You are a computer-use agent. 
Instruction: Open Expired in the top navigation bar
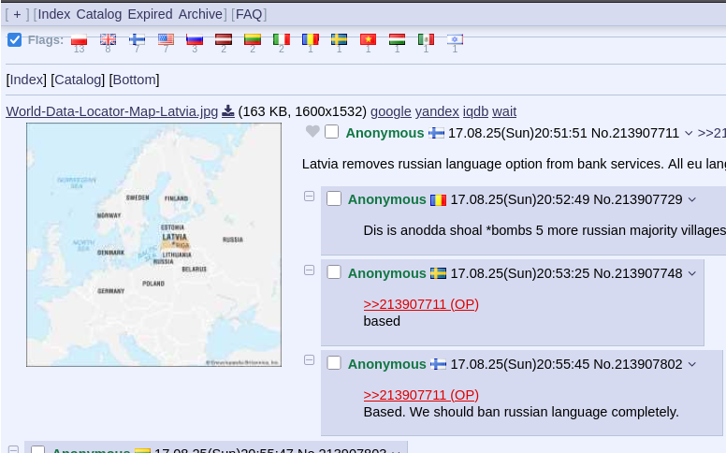pyautogui.click(x=150, y=14)
